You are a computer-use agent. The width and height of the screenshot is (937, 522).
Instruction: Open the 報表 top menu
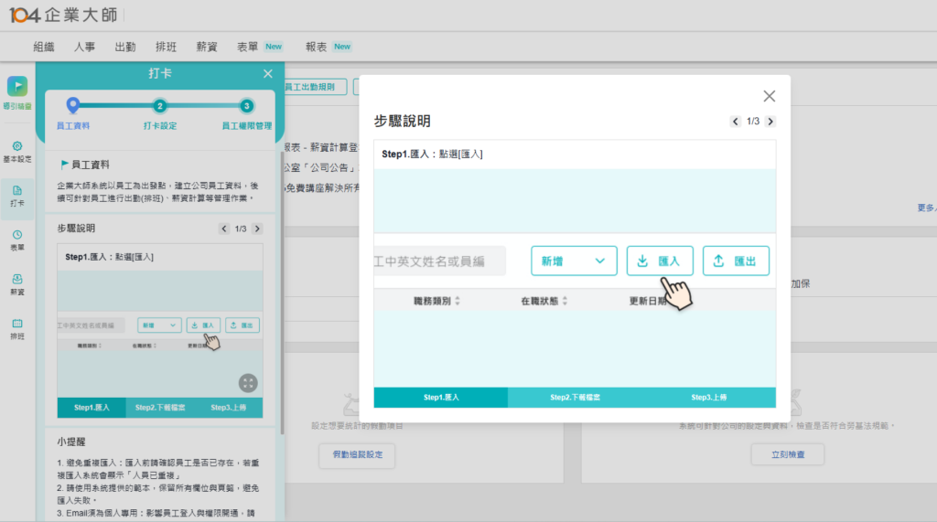coord(317,47)
